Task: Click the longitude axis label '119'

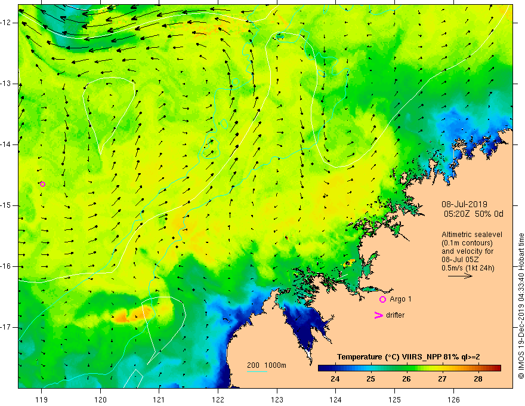Action: 42,399
